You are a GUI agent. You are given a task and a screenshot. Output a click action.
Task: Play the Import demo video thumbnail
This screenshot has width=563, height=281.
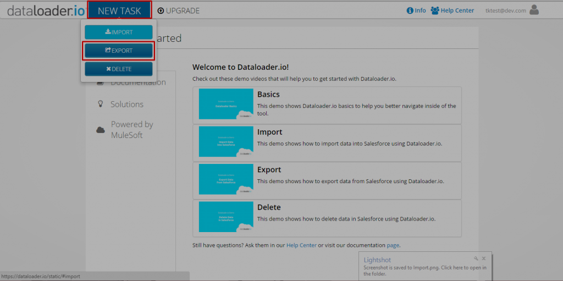coord(226,141)
